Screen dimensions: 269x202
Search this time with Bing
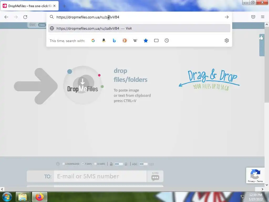tap(114, 41)
